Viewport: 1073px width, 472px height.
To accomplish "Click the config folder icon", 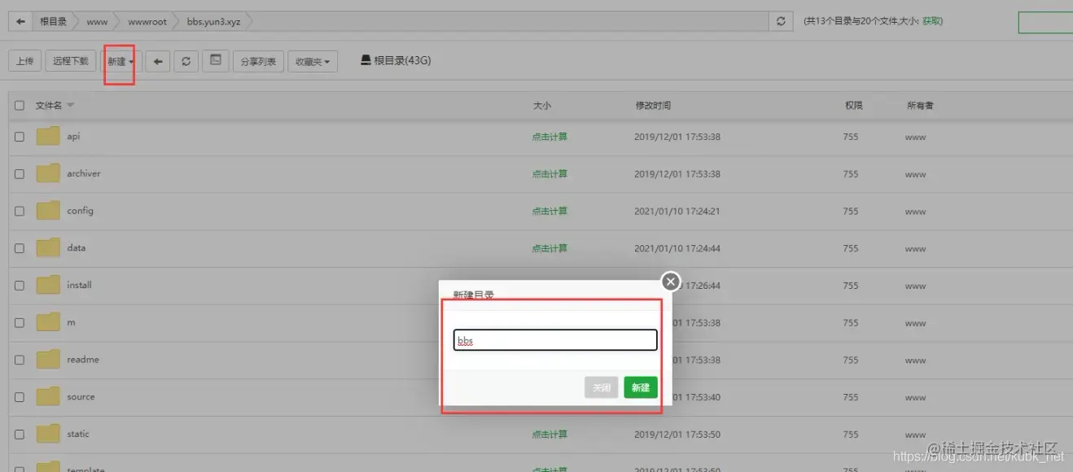I will [48, 210].
